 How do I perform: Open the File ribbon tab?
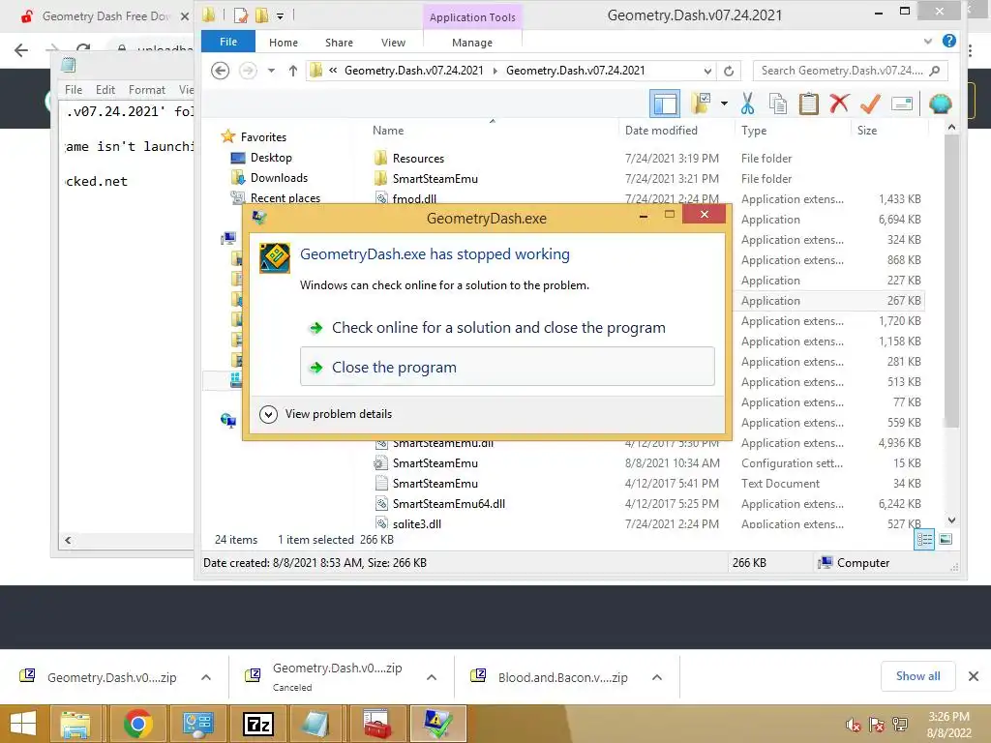tap(228, 42)
